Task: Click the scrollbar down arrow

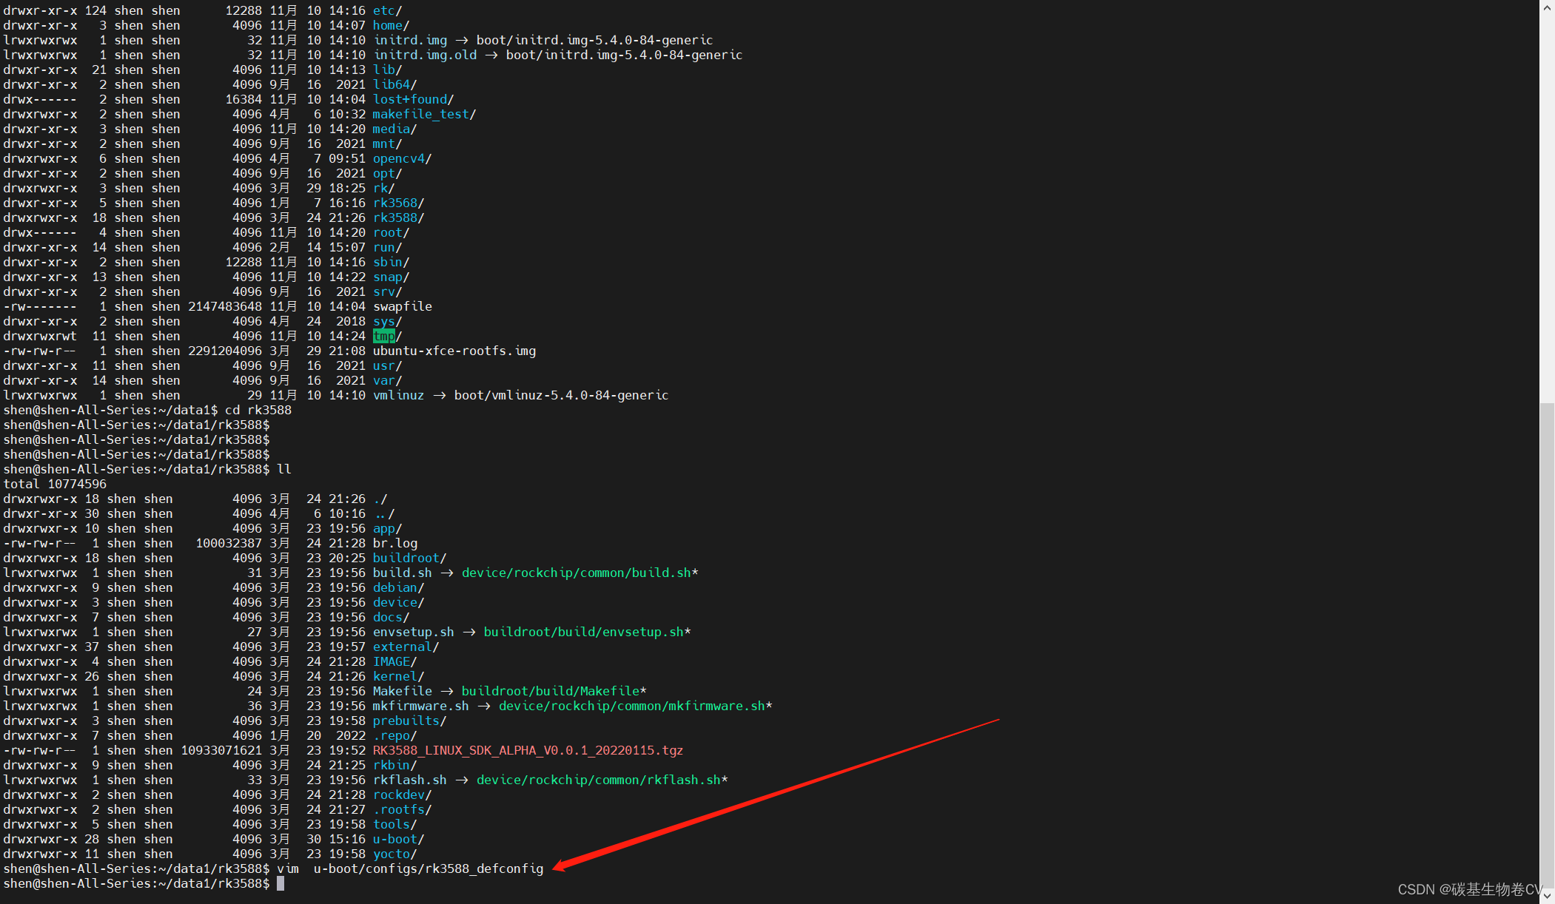Action: pyautogui.click(x=1547, y=896)
